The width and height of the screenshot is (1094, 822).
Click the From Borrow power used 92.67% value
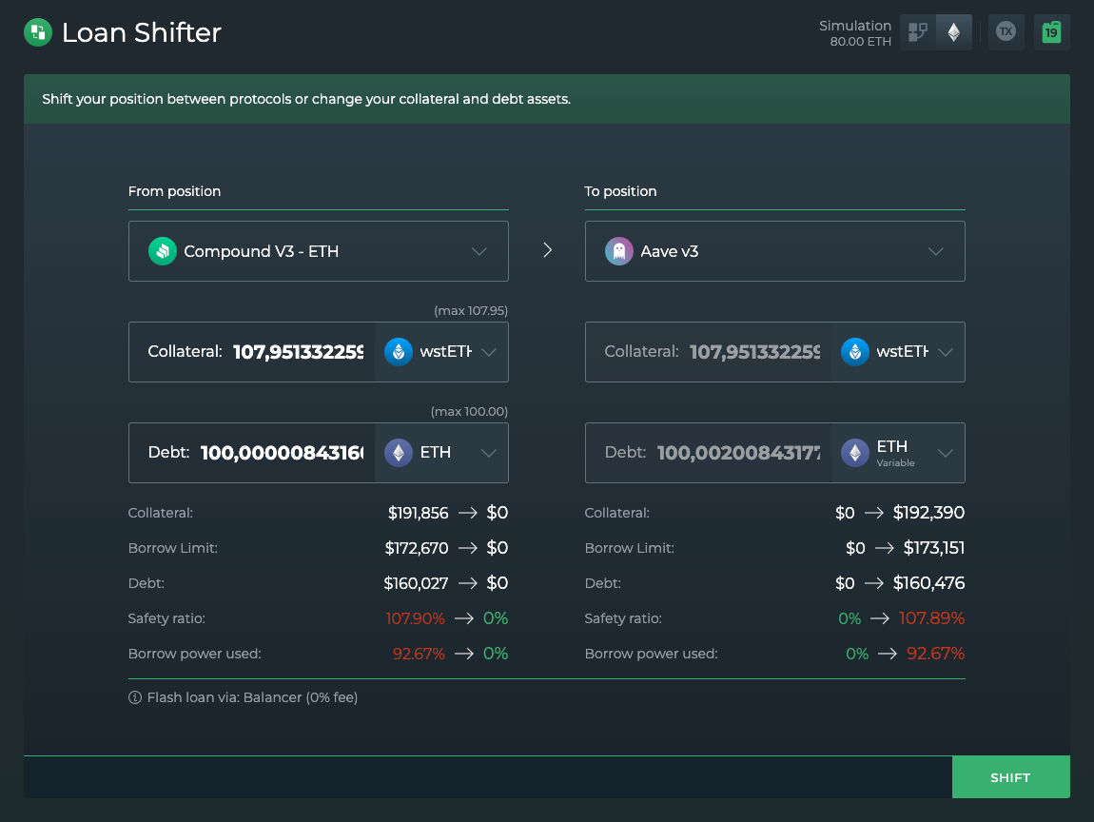click(419, 654)
